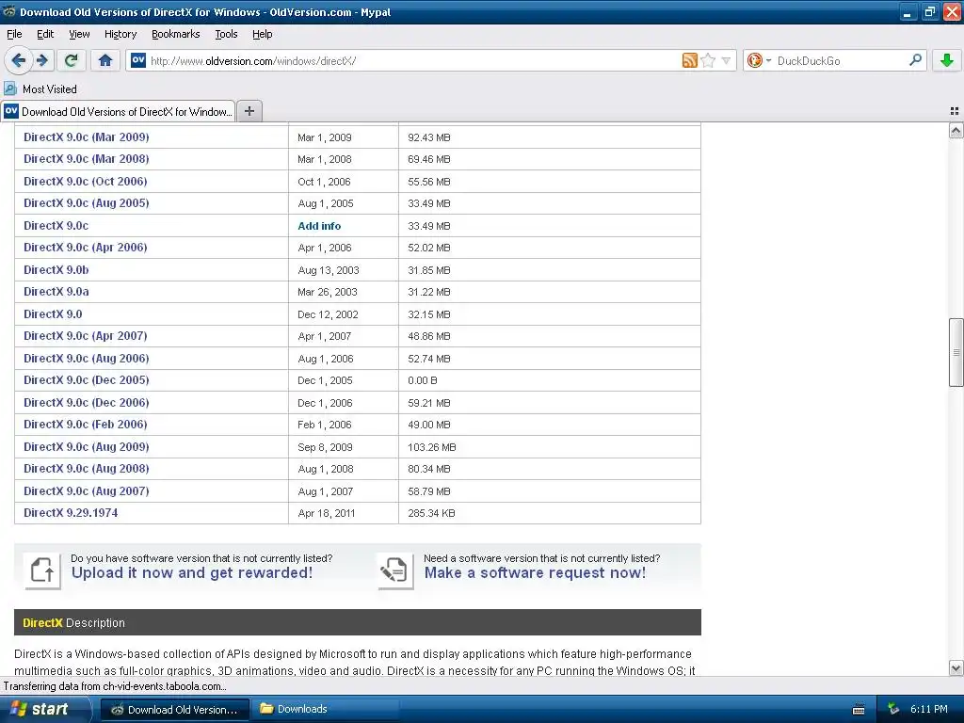
Task: Open DirectX 9.0c (Aug 2005) link
Action: coord(86,203)
